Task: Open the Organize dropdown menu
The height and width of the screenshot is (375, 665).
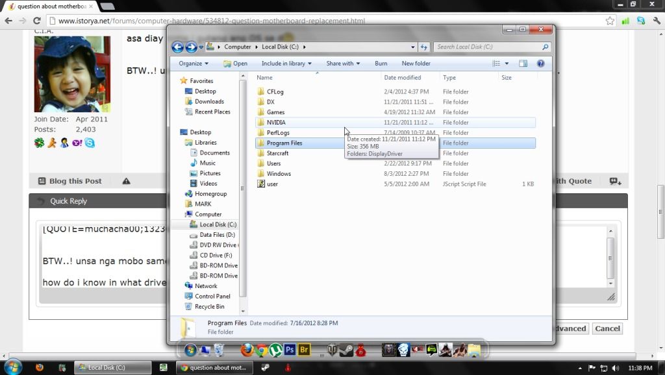Action: pos(194,64)
